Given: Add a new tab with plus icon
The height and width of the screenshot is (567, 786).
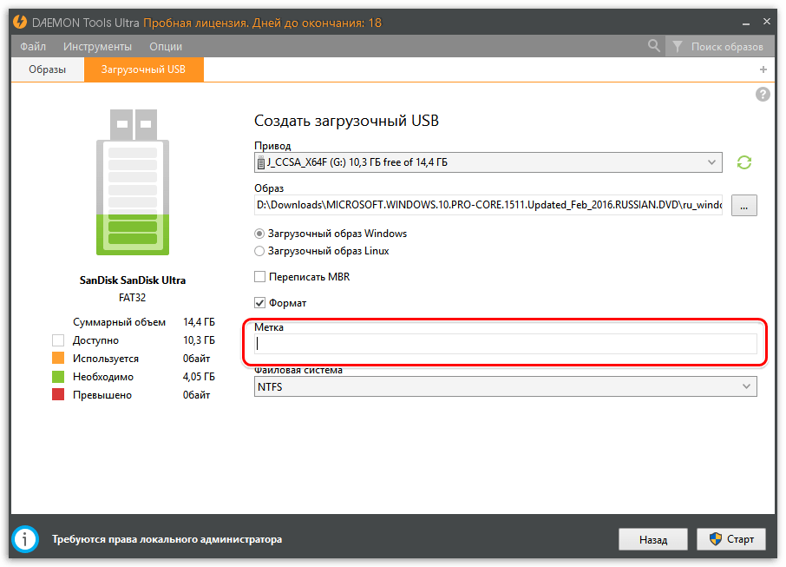Looking at the screenshot, I should pyautogui.click(x=763, y=69).
